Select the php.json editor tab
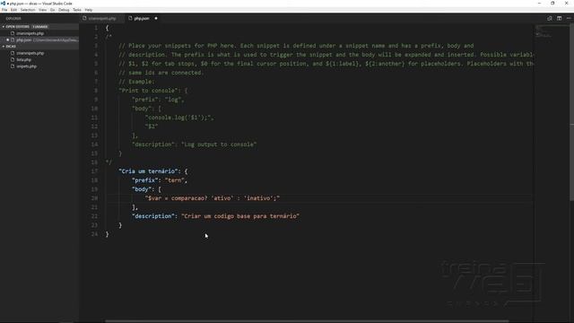 [x=142, y=18]
